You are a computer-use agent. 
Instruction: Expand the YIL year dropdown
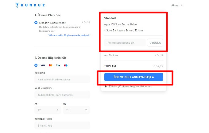(76, 110)
